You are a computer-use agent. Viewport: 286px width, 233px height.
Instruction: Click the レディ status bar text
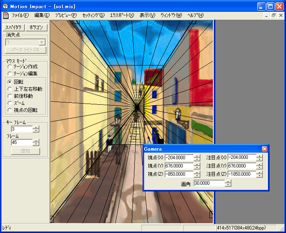point(7,228)
